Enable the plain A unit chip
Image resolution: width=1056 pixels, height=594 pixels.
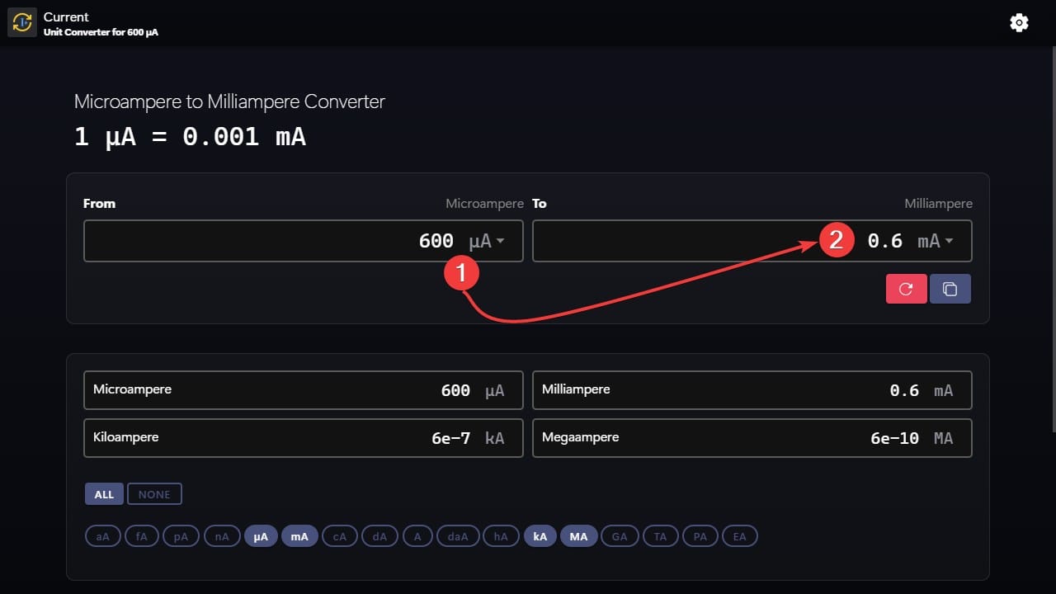coord(417,535)
